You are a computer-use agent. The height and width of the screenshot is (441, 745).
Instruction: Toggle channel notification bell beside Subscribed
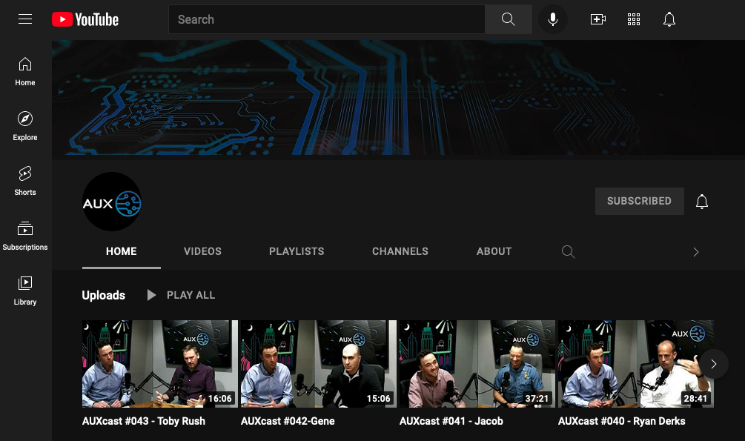(702, 202)
